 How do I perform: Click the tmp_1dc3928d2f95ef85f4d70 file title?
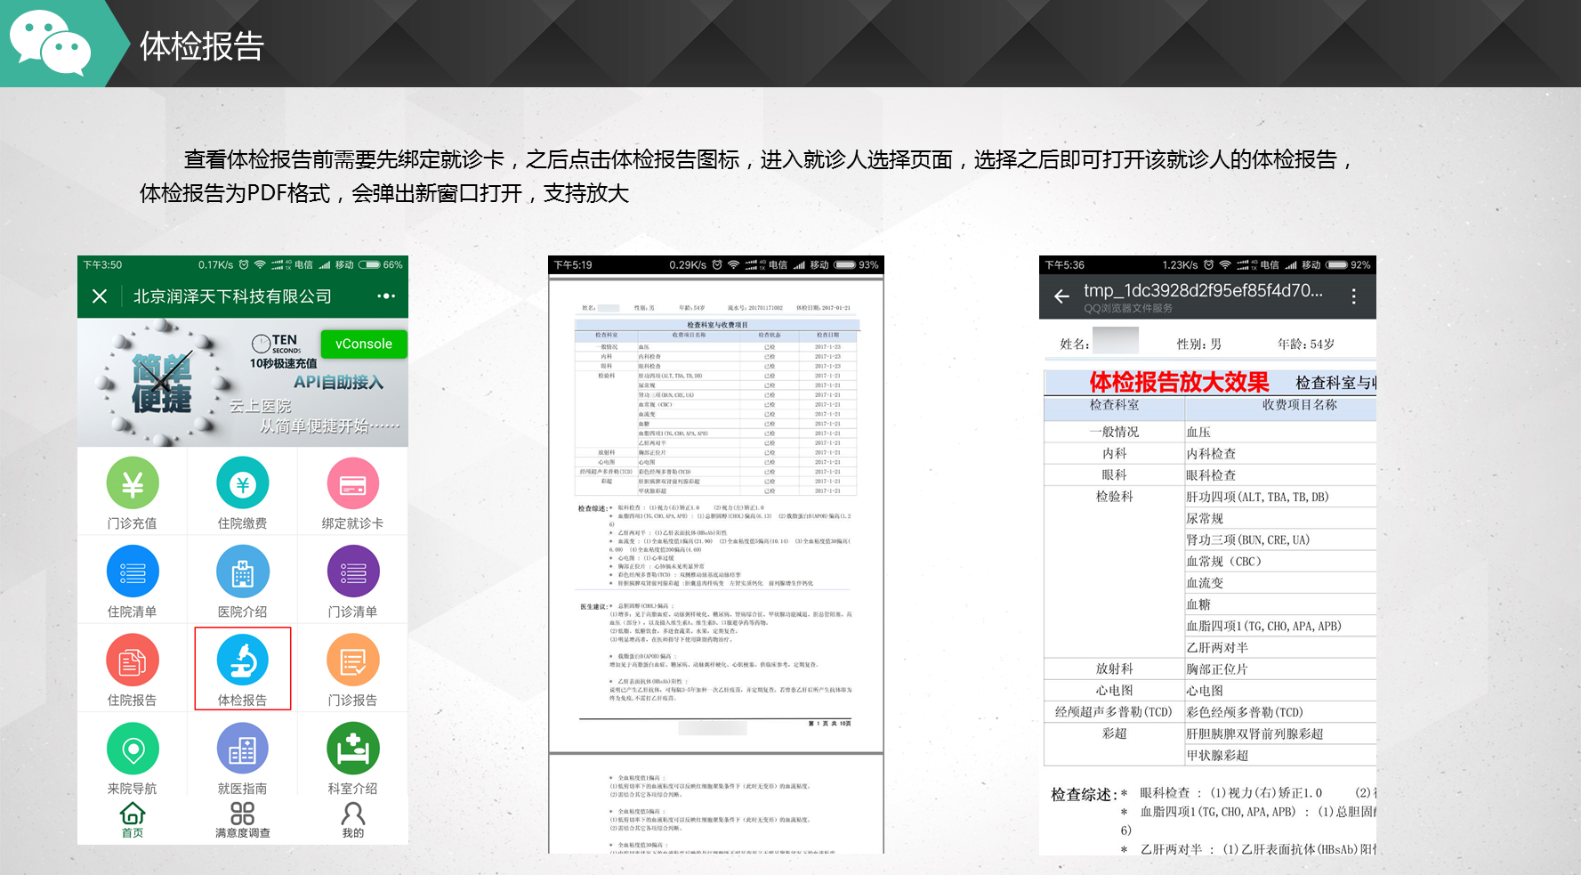click(x=1203, y=290)
